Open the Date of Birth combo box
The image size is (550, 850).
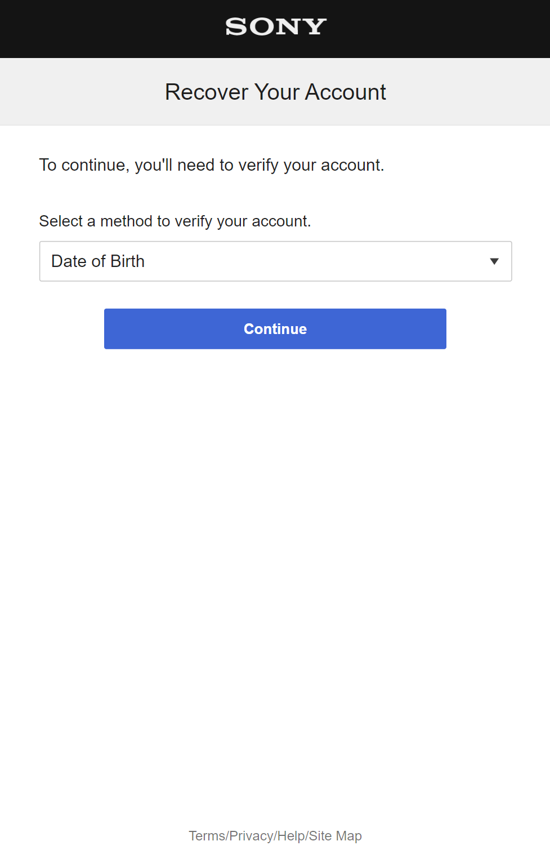(275, 261)
